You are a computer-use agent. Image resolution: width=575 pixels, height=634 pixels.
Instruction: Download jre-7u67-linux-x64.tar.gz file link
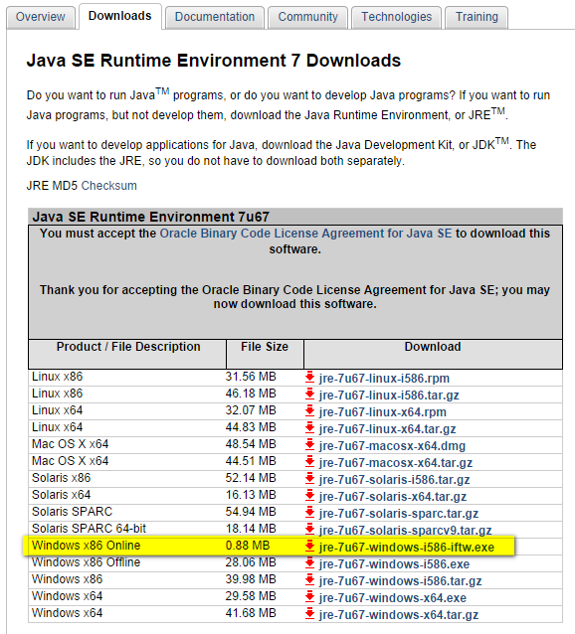(387, 429)
